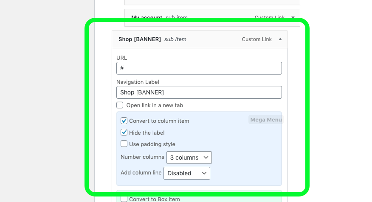
Task: Enable Open link in a new tab
Action: [x=120, y=105]
